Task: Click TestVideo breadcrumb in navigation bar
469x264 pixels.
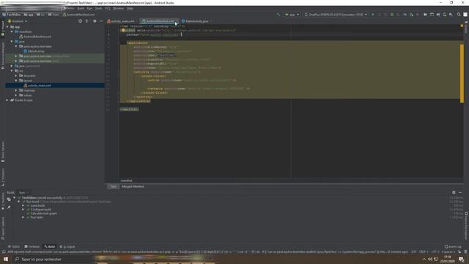Action: (12, 15)
